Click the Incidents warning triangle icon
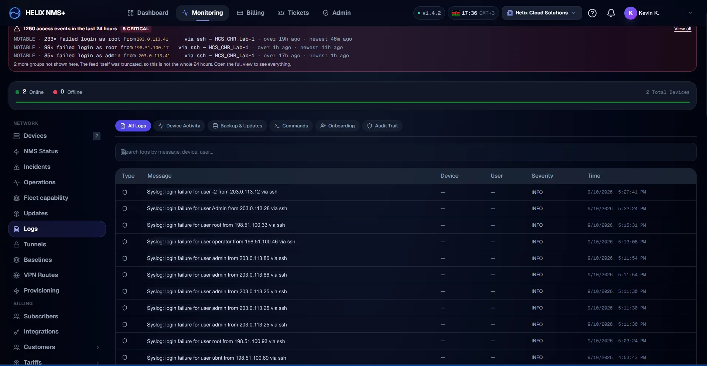The image size is (707, 366). tap(17, 167)
